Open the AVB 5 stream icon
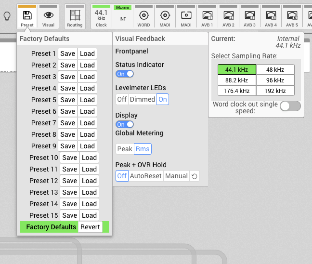312x264 pixels. pyautogui.click(x=292, y=15)
